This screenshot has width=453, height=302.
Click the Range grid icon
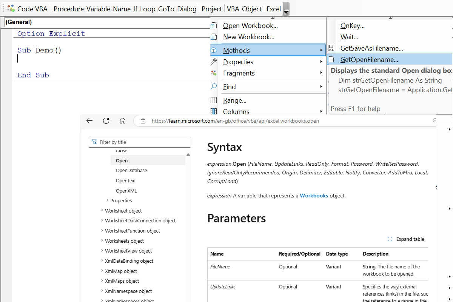214,100
